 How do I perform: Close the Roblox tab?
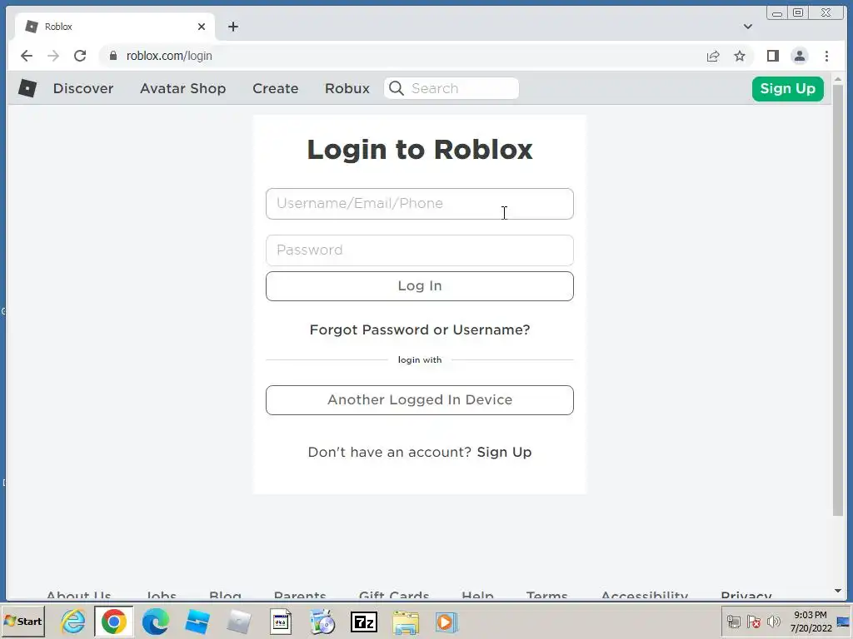tap(202, 27)
